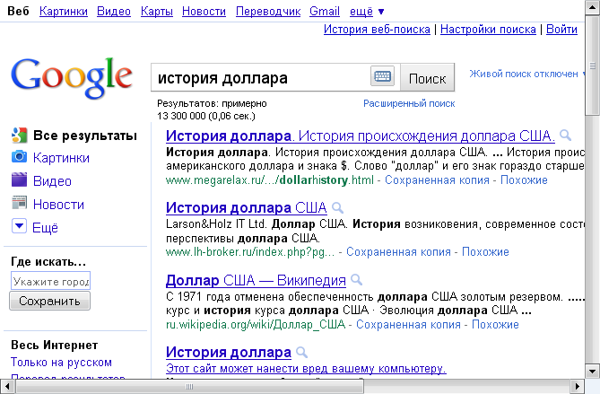
Task: Click into the search field with история доллара
Action: (261, 78)
